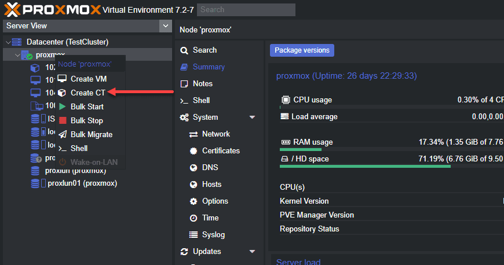Viewport: 504px width, 265px height.
Task: Expand the Updates section arrow
Action: pos(252,252)
